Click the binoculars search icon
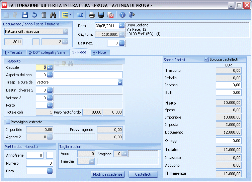This screenshot has width=252, height=182. click(53, 15)
